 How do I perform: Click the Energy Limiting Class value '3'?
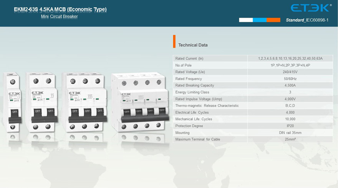coord(290,92)
